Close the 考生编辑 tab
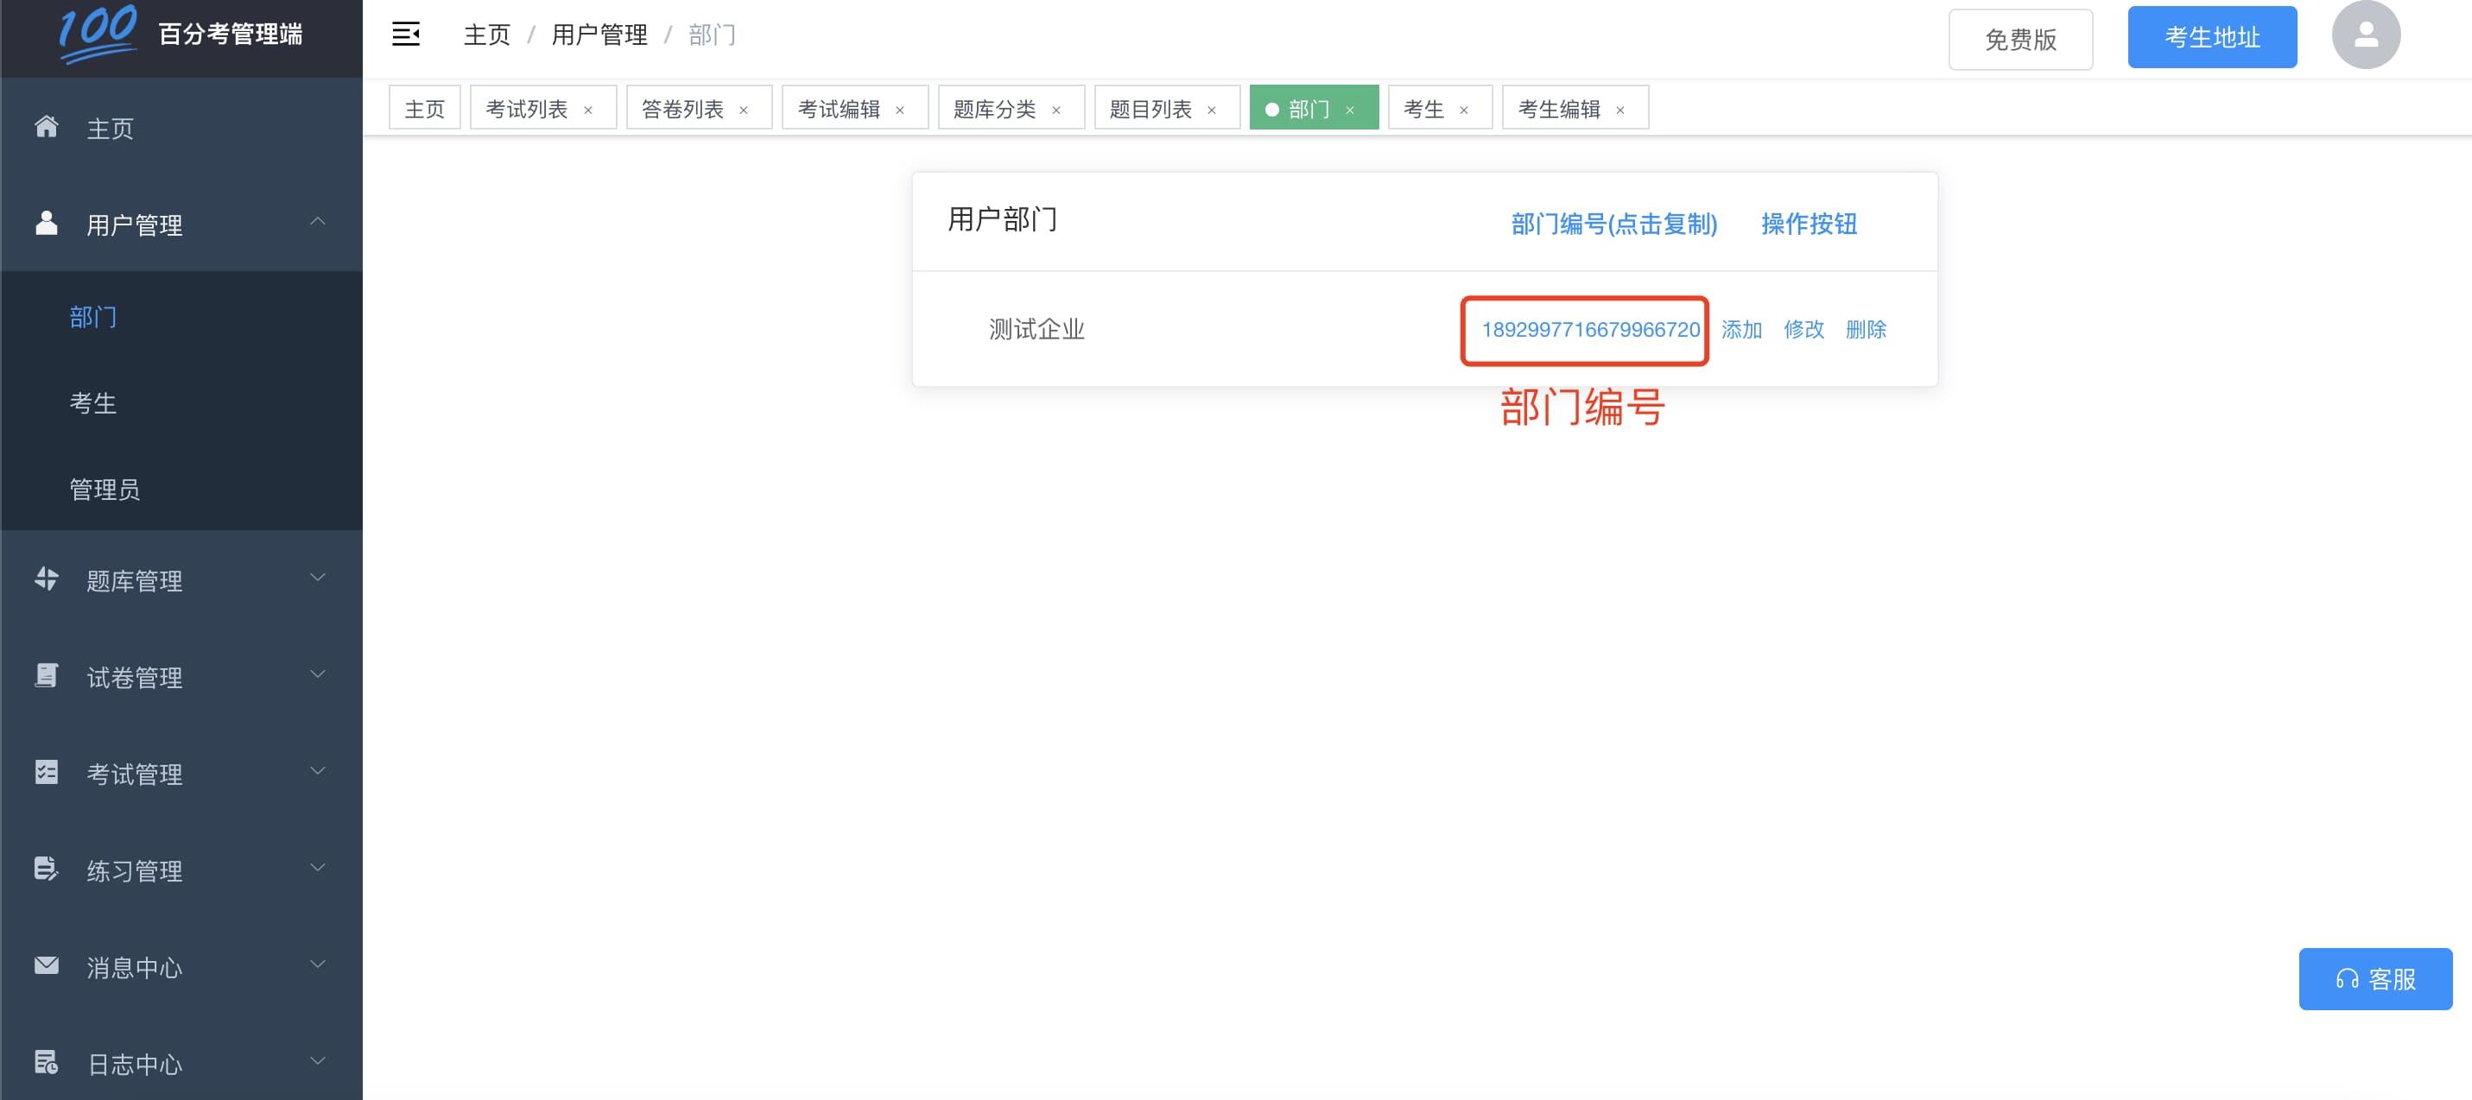The height and width of the screenshot is (1100, 2472). [x=1619, y=111]
